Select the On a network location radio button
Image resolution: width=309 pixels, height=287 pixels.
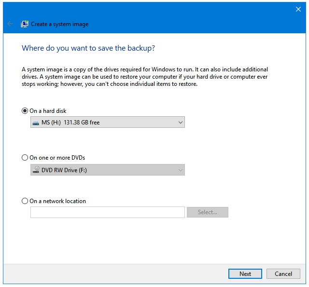(25, 201)
